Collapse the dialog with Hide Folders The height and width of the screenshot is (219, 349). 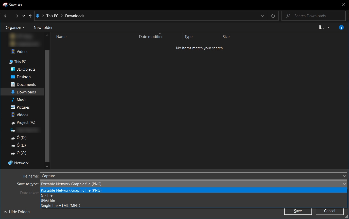(17, 212)
